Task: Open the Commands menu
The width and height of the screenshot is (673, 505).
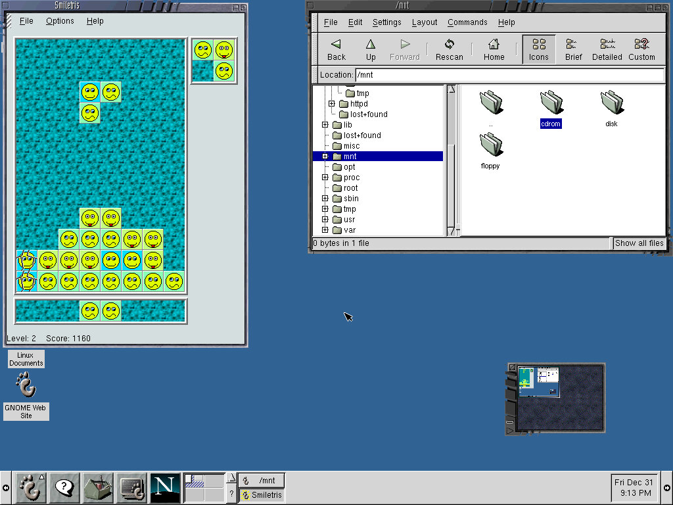Action: click(467, 22)
